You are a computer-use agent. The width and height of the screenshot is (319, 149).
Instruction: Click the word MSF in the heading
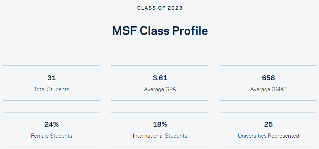point(124,31)
